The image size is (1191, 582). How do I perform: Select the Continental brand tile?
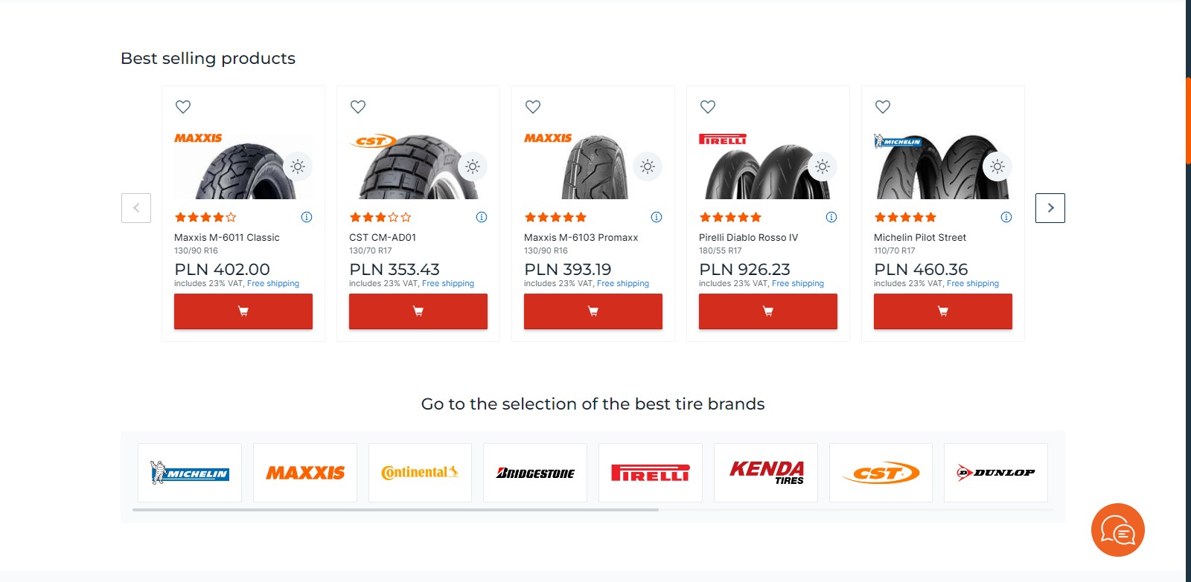[x=420, y=473]
